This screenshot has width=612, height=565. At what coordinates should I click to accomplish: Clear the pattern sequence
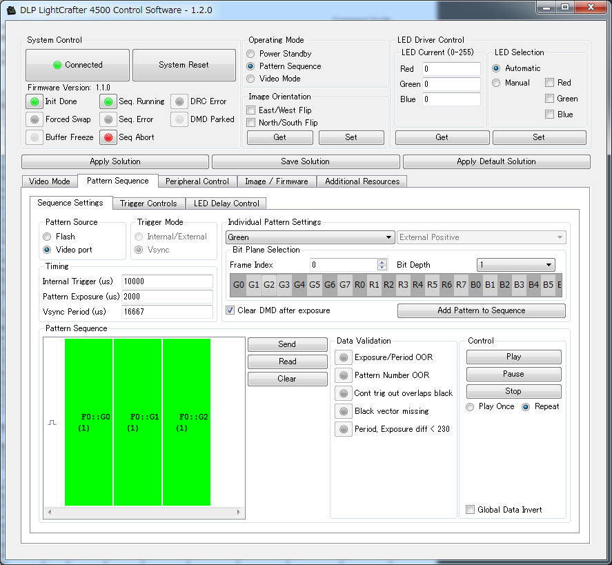pyautogui.click(x=287, y=379)
